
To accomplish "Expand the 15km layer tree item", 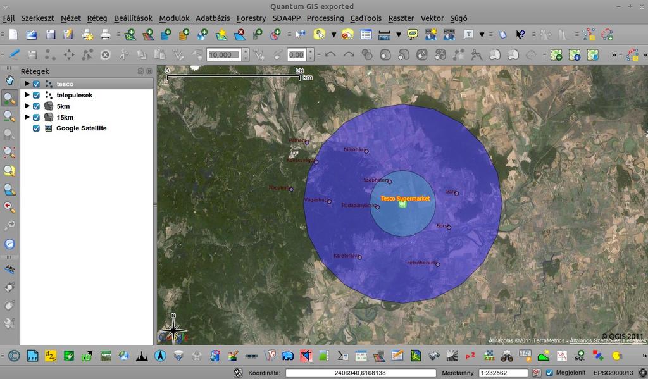I will click(27, 118).
